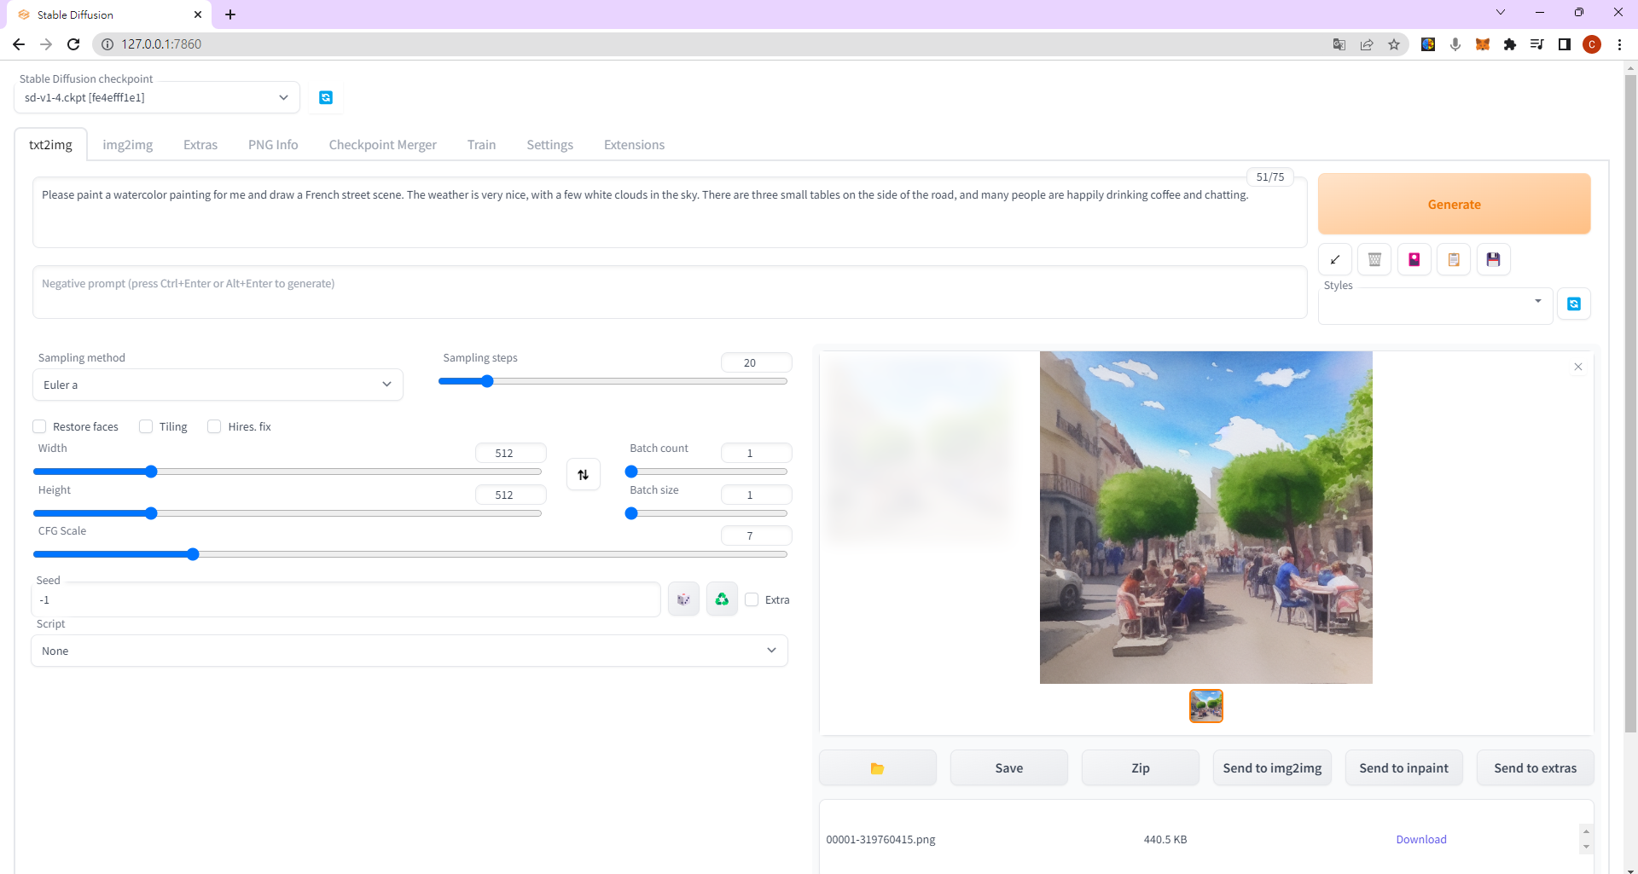Open Sampling method dropdown
The width and height of the screenshot is (1638, 874).
click(x=218, y=385)
